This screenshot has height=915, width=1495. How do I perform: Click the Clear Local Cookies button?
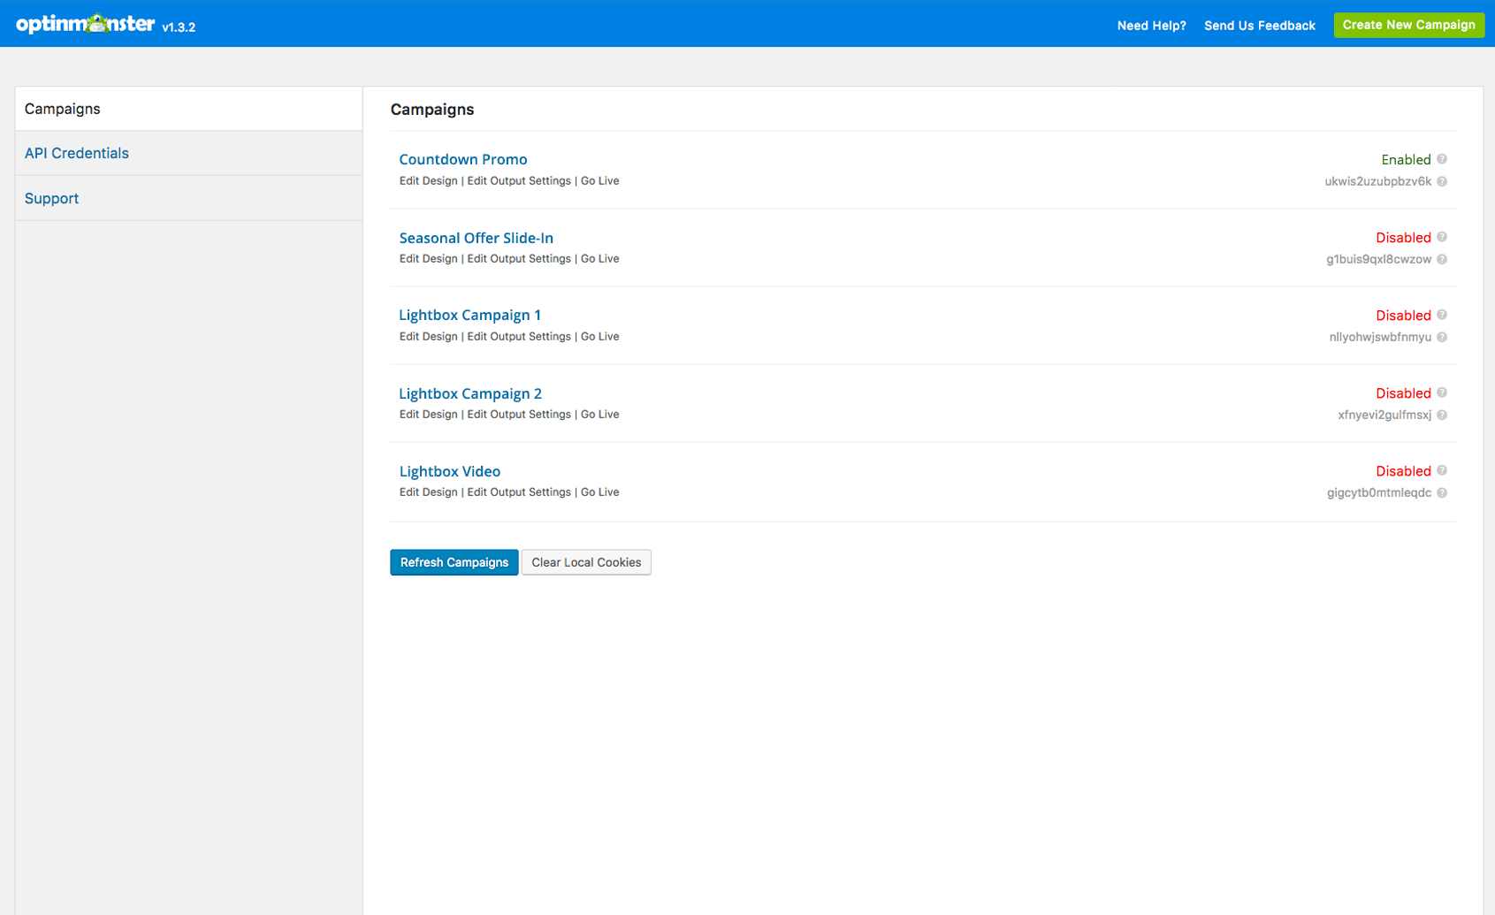tap(586, 562)
